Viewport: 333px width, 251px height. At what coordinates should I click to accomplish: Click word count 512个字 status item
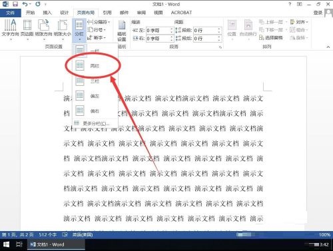(x=47, y=234)
